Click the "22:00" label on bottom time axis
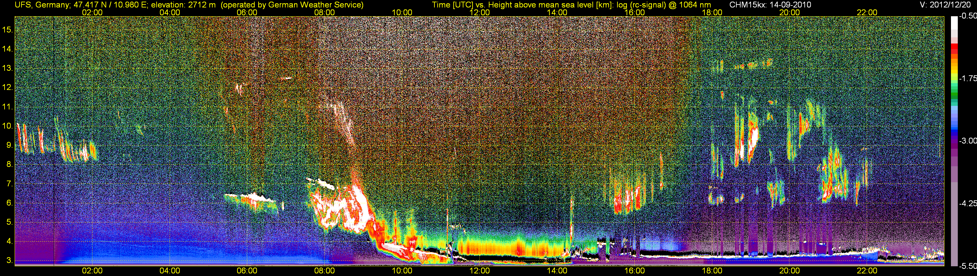 click(x=867, y=271)
